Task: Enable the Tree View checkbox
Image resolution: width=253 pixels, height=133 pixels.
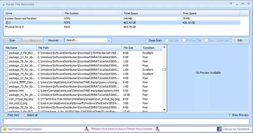Action: coord(5,115)
